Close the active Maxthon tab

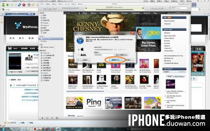point(31,14)
